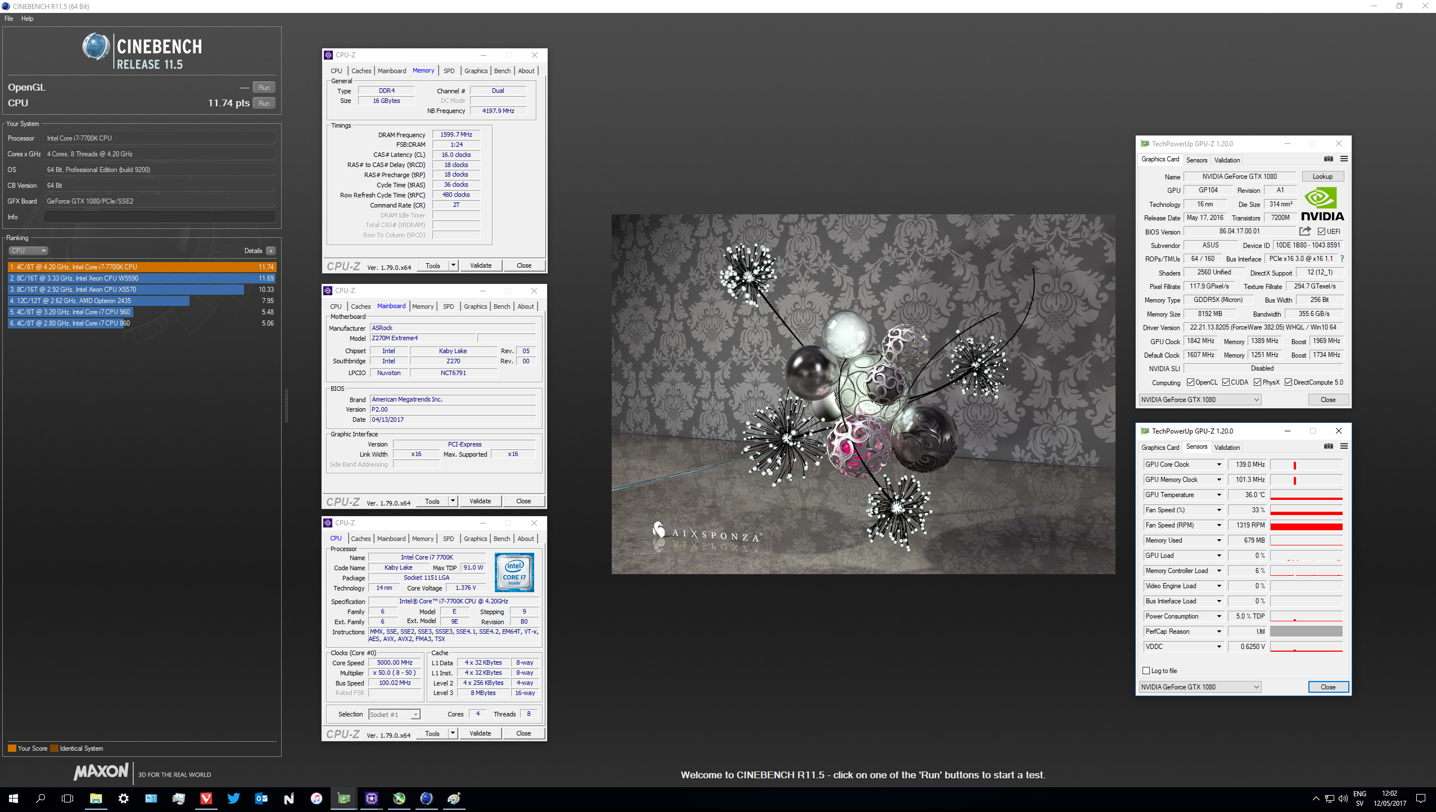This screenshot has height=812, width=1436.
Task: Open GPU selector dropdown in GPU-Z Graphics Card window
Action: pyautogui.click(x=1200, y=400)
